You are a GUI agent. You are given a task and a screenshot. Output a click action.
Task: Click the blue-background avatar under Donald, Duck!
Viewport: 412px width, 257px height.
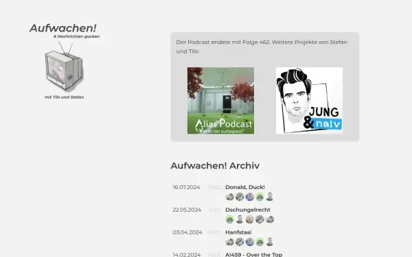tap(250, 197)
